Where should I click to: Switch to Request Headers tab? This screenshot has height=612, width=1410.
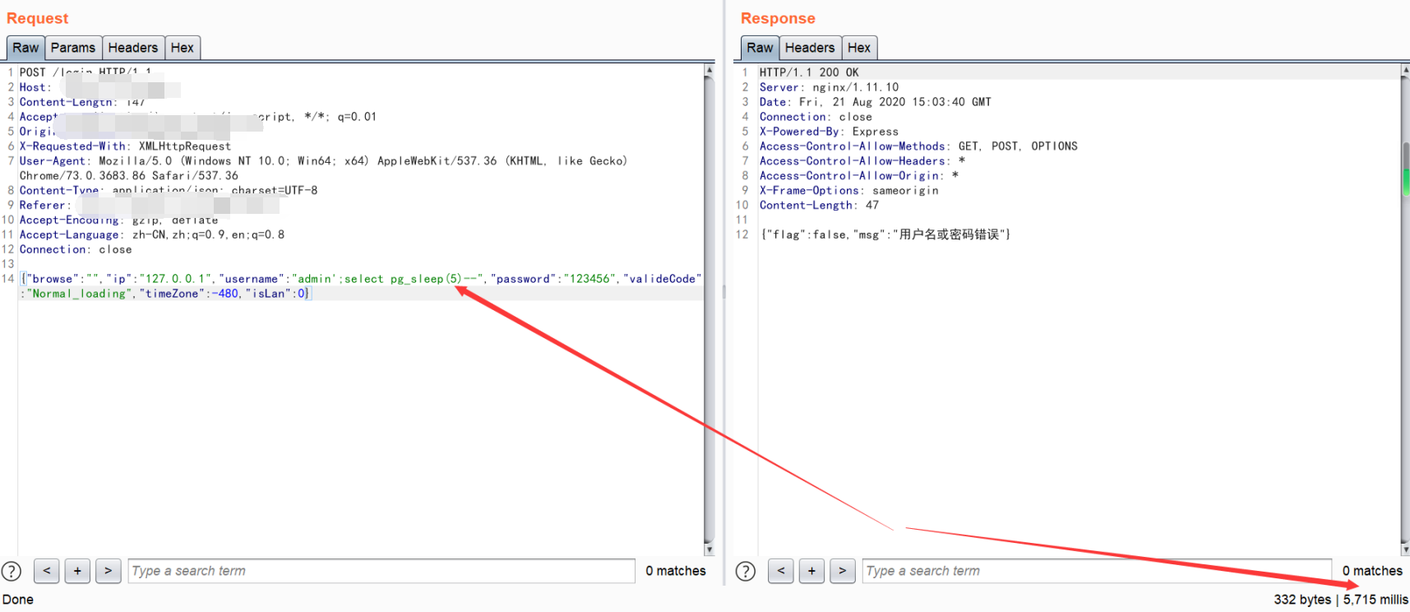[x=133, y=48]
